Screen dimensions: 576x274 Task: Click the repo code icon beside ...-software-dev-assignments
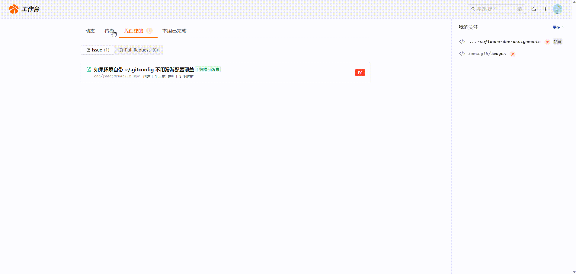coord(462,42)
